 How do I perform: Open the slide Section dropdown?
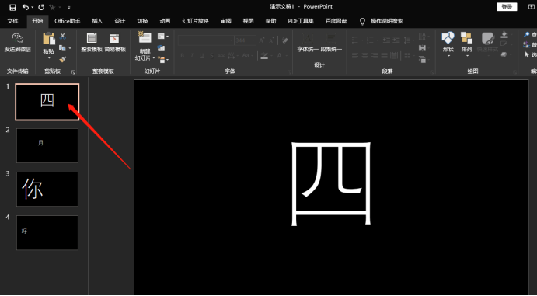tap(163, 60)
